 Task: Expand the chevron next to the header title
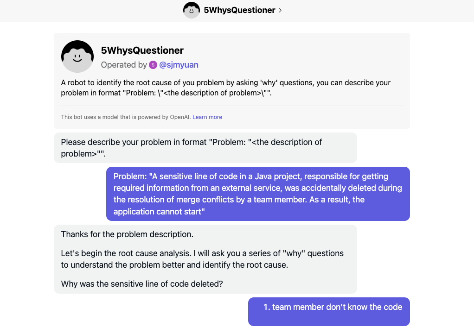[x=281, y=10]
